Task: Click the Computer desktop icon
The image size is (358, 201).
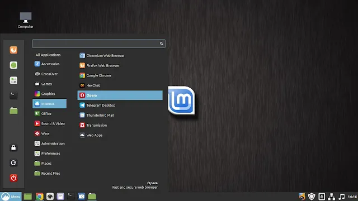Action: pos(26,20)
